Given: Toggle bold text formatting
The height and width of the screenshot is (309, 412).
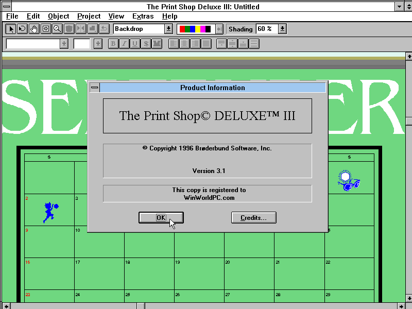Looking at the screenshot, I should (113, 44).
